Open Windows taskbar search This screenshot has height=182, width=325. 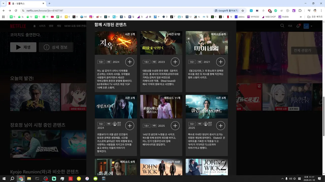point(12,179)
